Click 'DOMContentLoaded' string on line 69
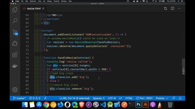This screenshot has height=109, width=195. (x=98, y=35)
